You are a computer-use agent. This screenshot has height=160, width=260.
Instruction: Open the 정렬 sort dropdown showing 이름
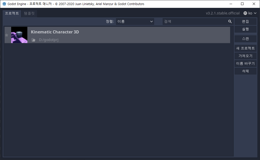coord(135,22)
